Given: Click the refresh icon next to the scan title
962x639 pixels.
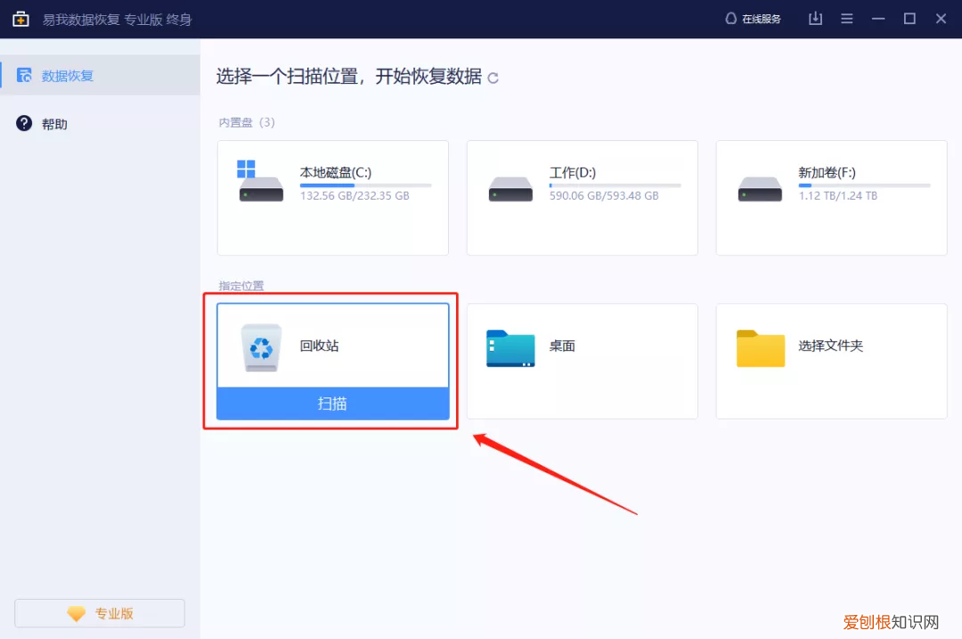Looking at the screenshot, I should [x=493, y=78].
